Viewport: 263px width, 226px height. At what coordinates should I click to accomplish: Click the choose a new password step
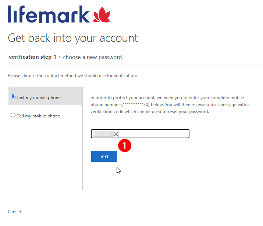(92, 57)
